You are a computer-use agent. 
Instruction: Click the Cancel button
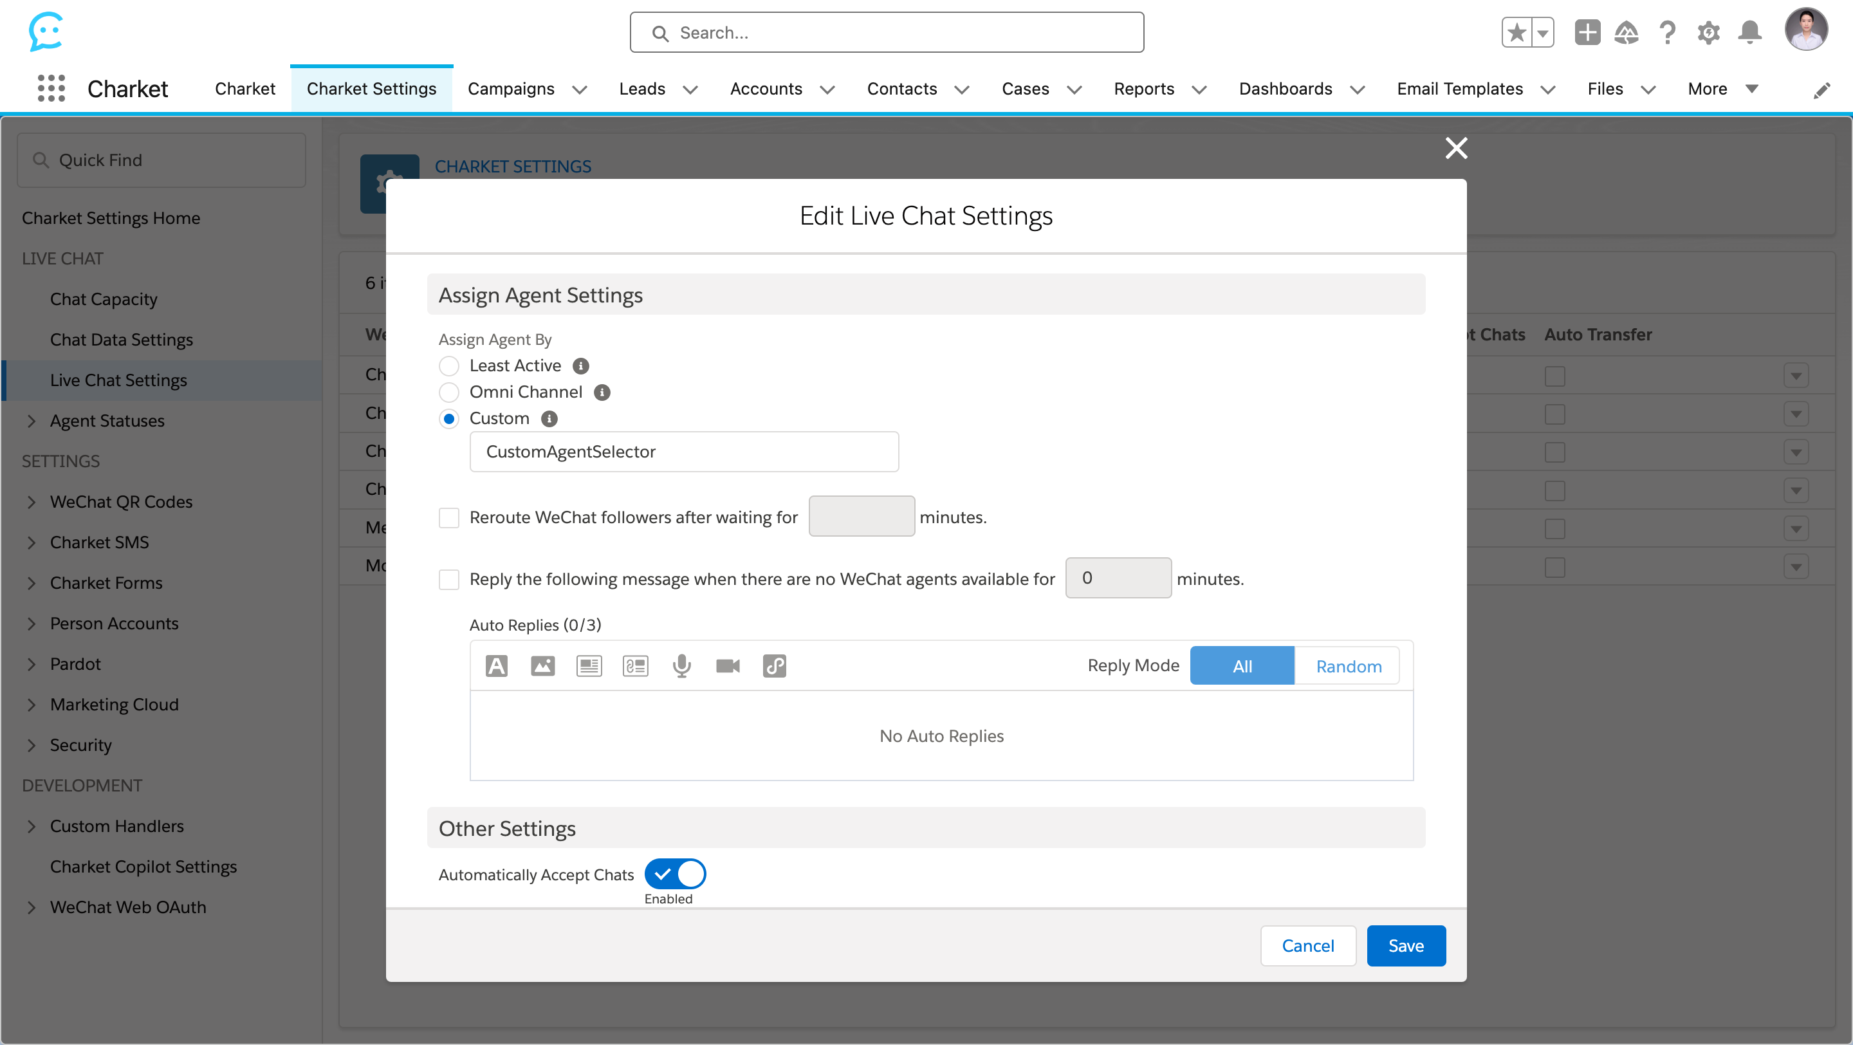[1308, 946]
